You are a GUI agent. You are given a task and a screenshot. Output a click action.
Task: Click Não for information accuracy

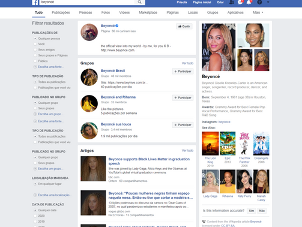[x=262, y=211]
